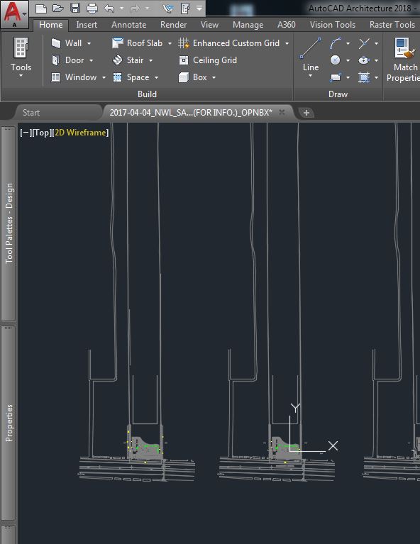The width and height of the screenshot is (420, 544).
Task: Click the Project Navigator icon in quick access
Action: pos(168,8)
